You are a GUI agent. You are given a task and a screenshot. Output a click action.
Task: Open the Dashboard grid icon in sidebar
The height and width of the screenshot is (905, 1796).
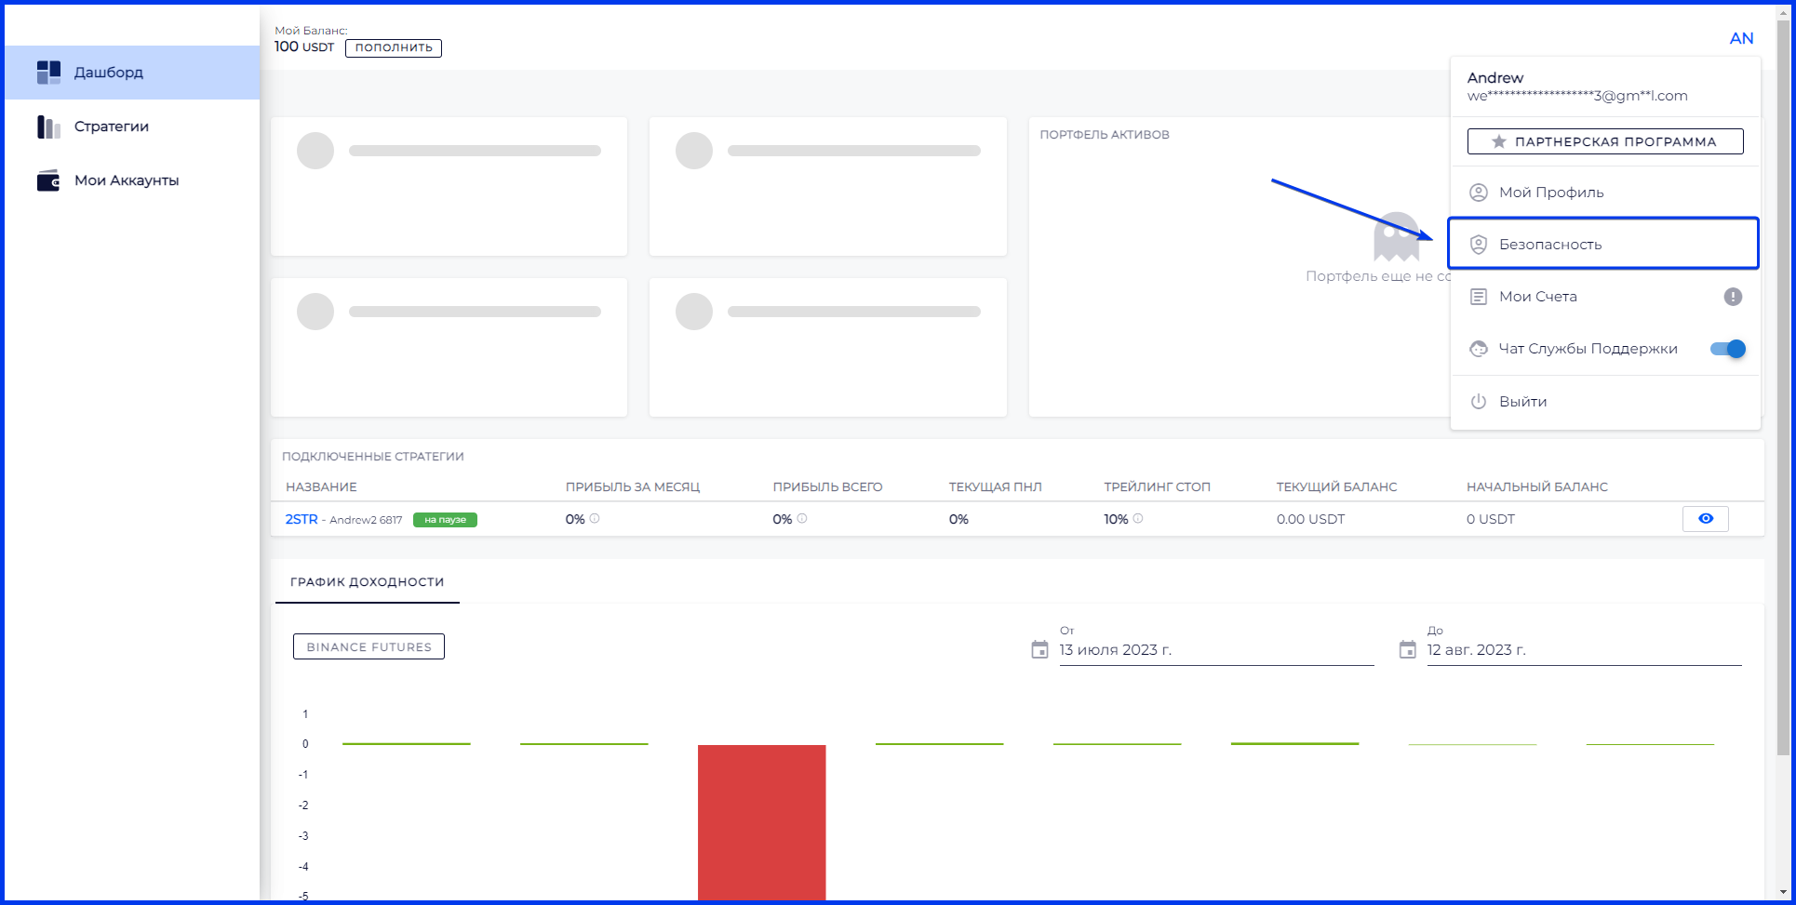point(48,73)
